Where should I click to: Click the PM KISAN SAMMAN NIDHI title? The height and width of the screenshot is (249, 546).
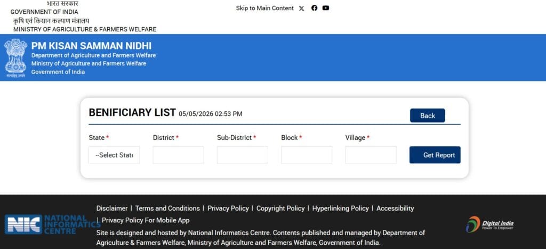(91, 46)
